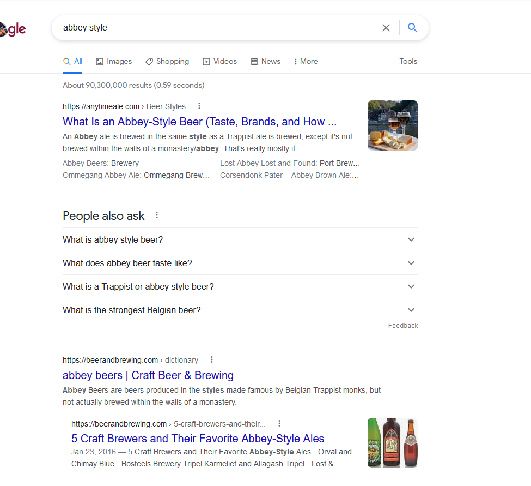Switch to the Videos tab
Viewport: 531px width, 486px height.
point(220,62)
